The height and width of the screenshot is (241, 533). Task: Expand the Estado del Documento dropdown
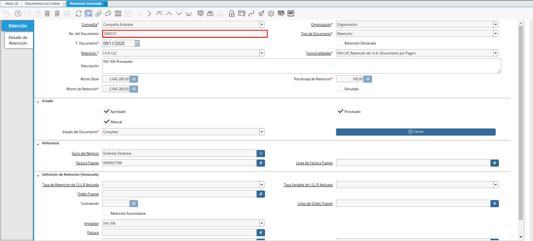(261, 132)
